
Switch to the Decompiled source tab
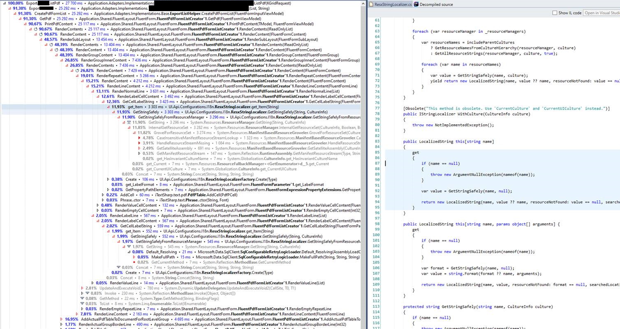tap(433, 5)
